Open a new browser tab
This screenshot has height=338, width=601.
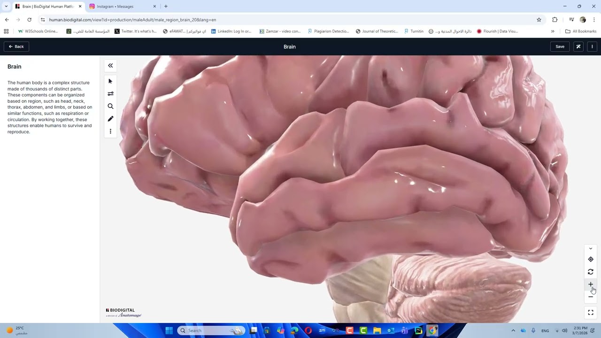coord(166,7)
